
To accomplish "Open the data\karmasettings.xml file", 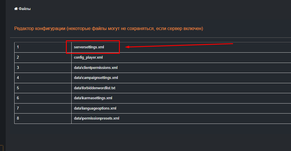I will (x=93, y=98).
